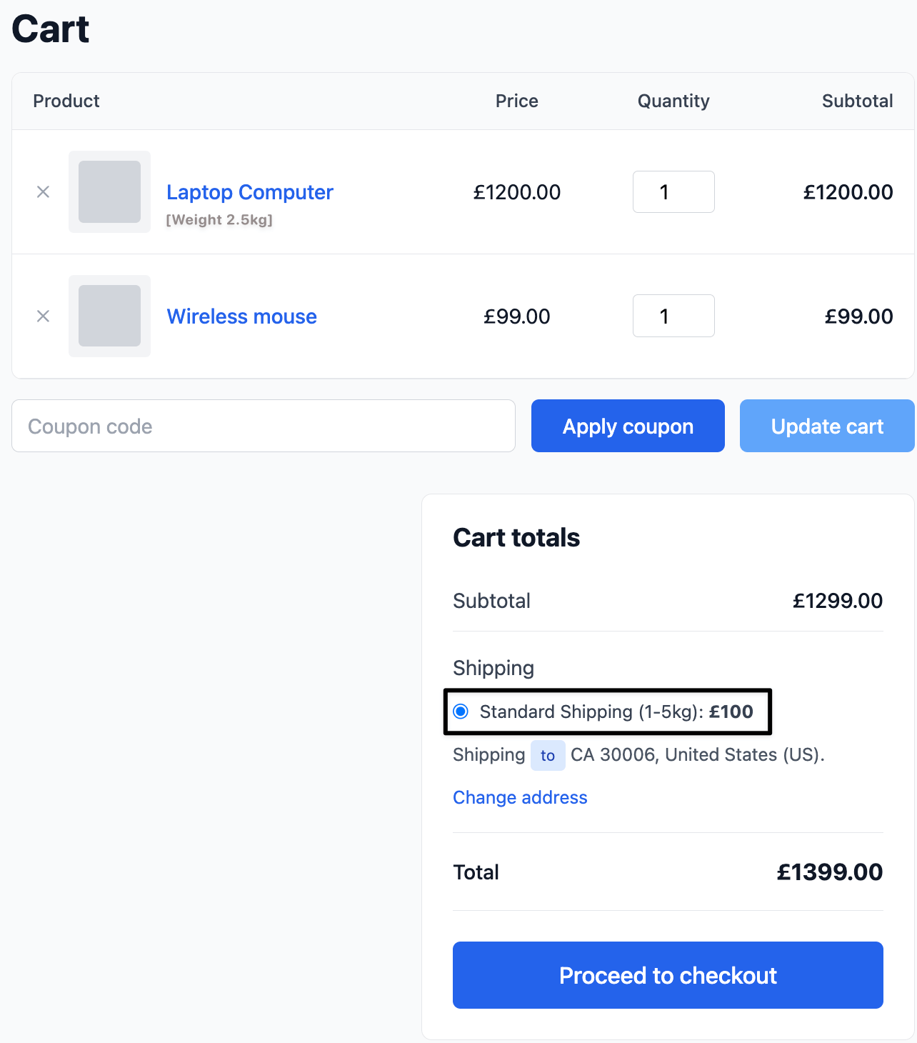The width and height of the screenshot is (917, 1043).
Task: Select the Standard Shipping radio button
Action: pyautogui.click(x=461, y=712)
